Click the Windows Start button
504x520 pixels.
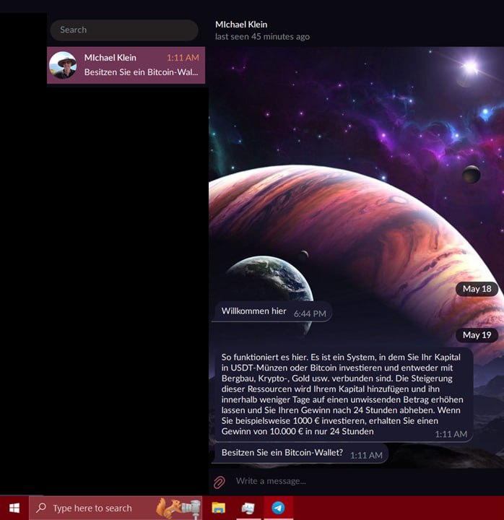point(14,508)
